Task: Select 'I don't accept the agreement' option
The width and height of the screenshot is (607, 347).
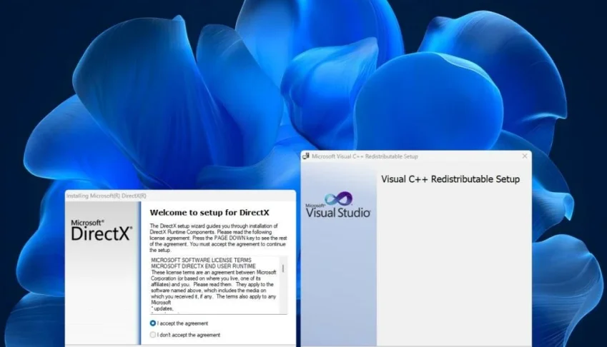Action: (153, 335)
